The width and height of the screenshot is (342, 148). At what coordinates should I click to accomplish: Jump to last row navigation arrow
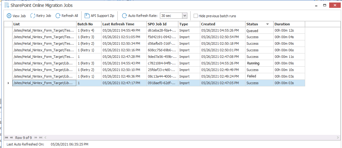(x=40, y=137)
